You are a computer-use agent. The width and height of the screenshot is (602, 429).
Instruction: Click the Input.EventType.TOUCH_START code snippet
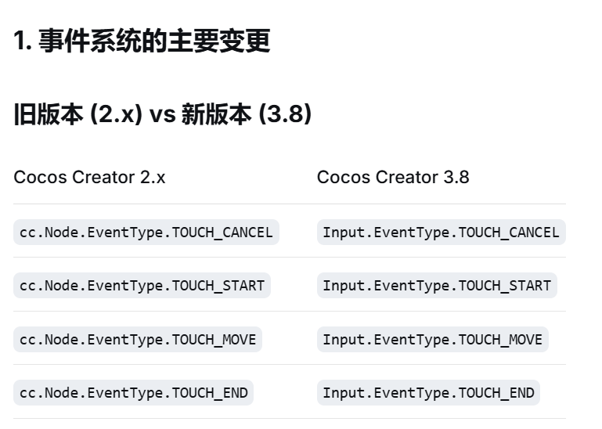(437, 286)
